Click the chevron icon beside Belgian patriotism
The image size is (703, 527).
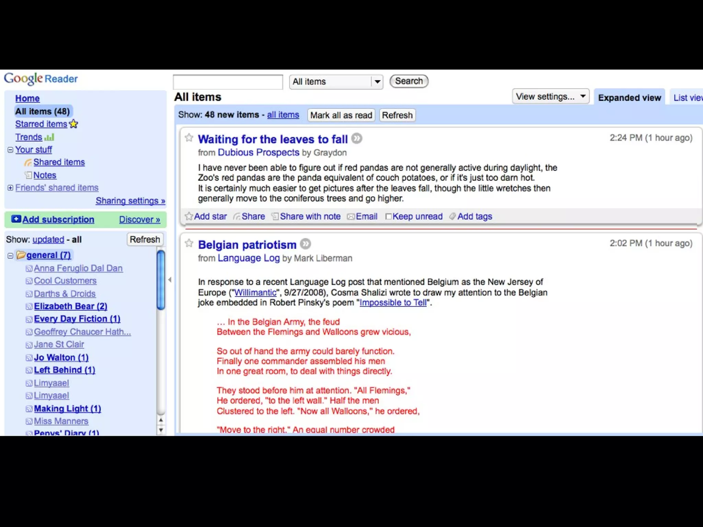[305, 244]
